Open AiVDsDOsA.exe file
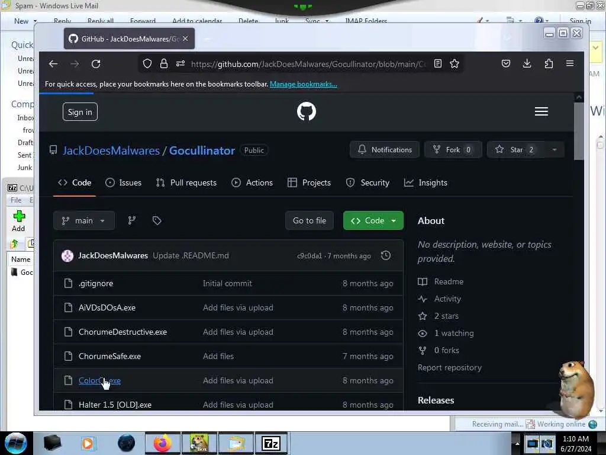Screen dimensions: 606x455 (x=107, y=307)
